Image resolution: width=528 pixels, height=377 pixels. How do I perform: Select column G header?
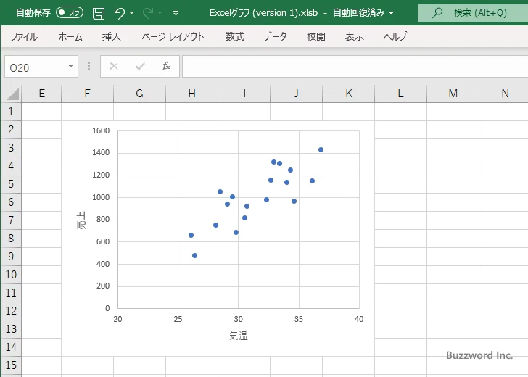point(139,94)
